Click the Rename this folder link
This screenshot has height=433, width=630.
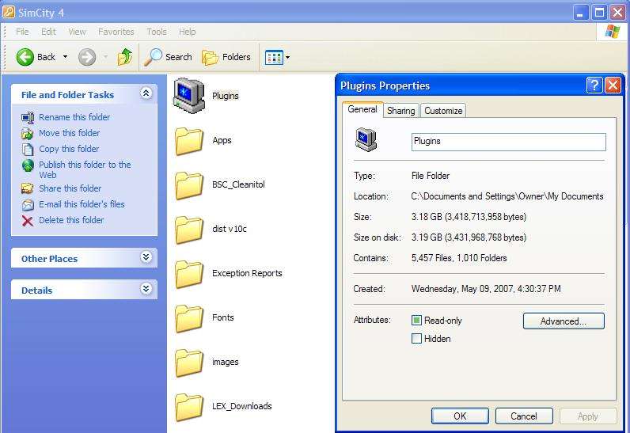point(74,117)
